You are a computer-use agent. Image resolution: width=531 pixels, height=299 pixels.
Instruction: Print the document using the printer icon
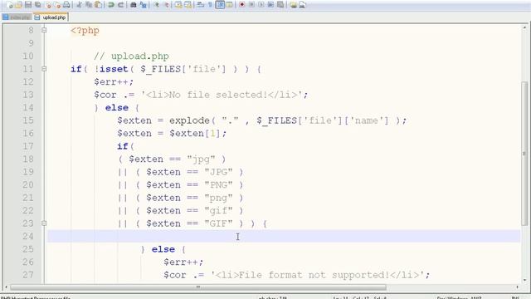click(66, 5)
